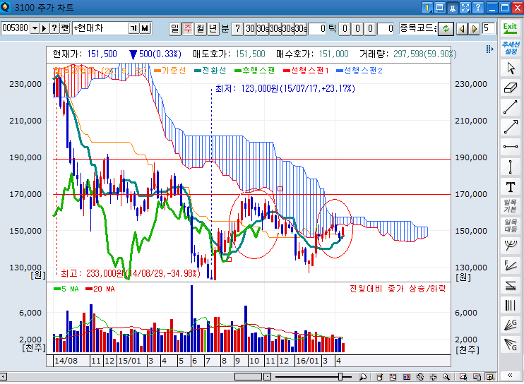The image size is (524, 384).
Task: Click the vertical cycle lines tool
Action: (510, 305)
